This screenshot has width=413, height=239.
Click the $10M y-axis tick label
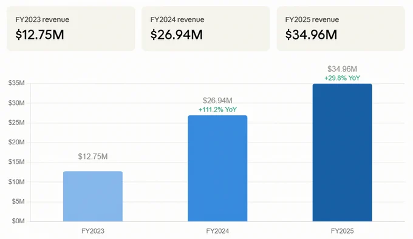pos(16,182)
